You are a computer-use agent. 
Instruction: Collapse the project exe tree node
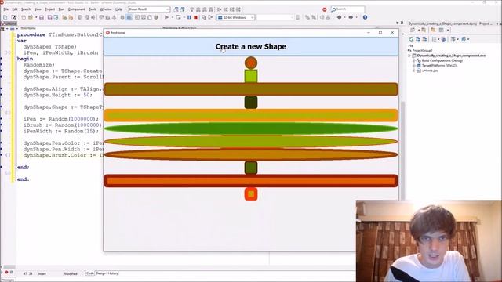[x=409, y=56]
